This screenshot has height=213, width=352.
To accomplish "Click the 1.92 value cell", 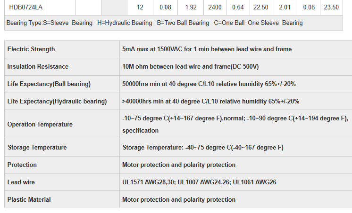I will (x=191, y=8).
